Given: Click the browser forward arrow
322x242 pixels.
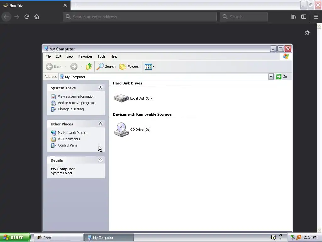Looking at the screenshot, I should pyautogui.click(x=17, y=17).
